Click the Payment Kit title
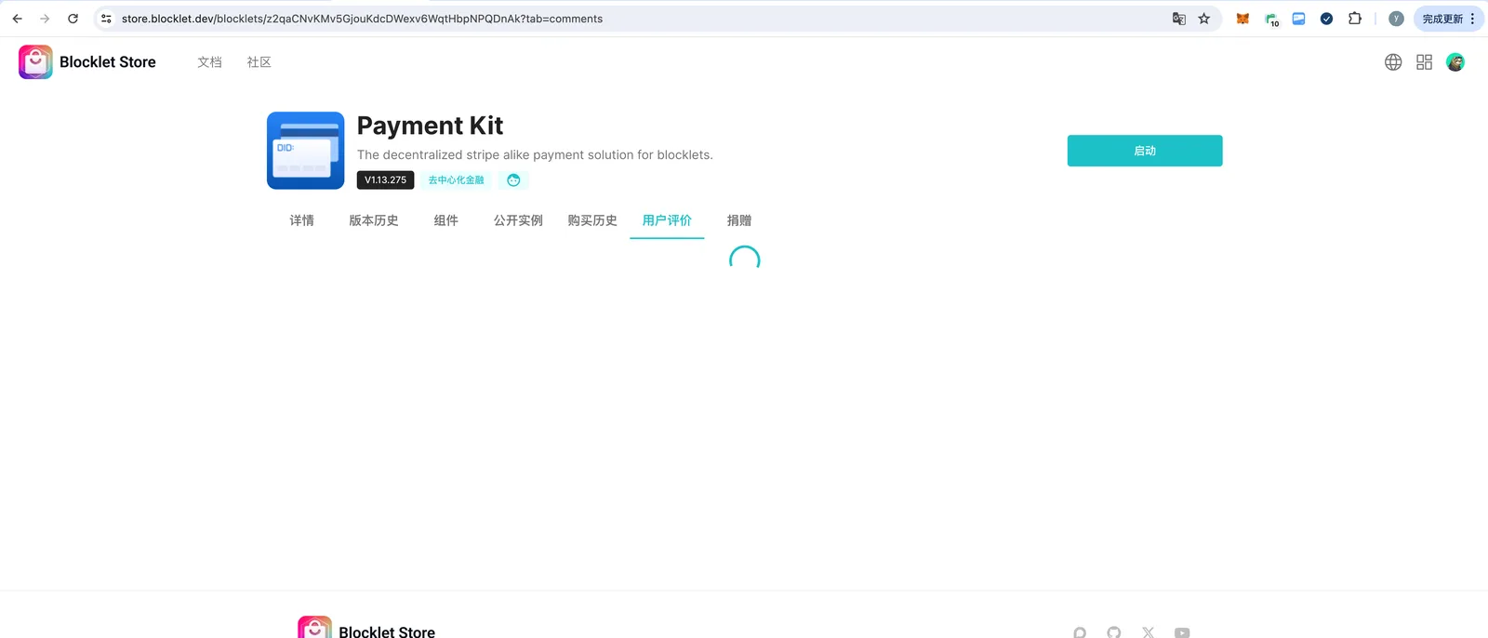This screenshot has height=638, width=1488. pyautogui.click(x=430, y=126)
